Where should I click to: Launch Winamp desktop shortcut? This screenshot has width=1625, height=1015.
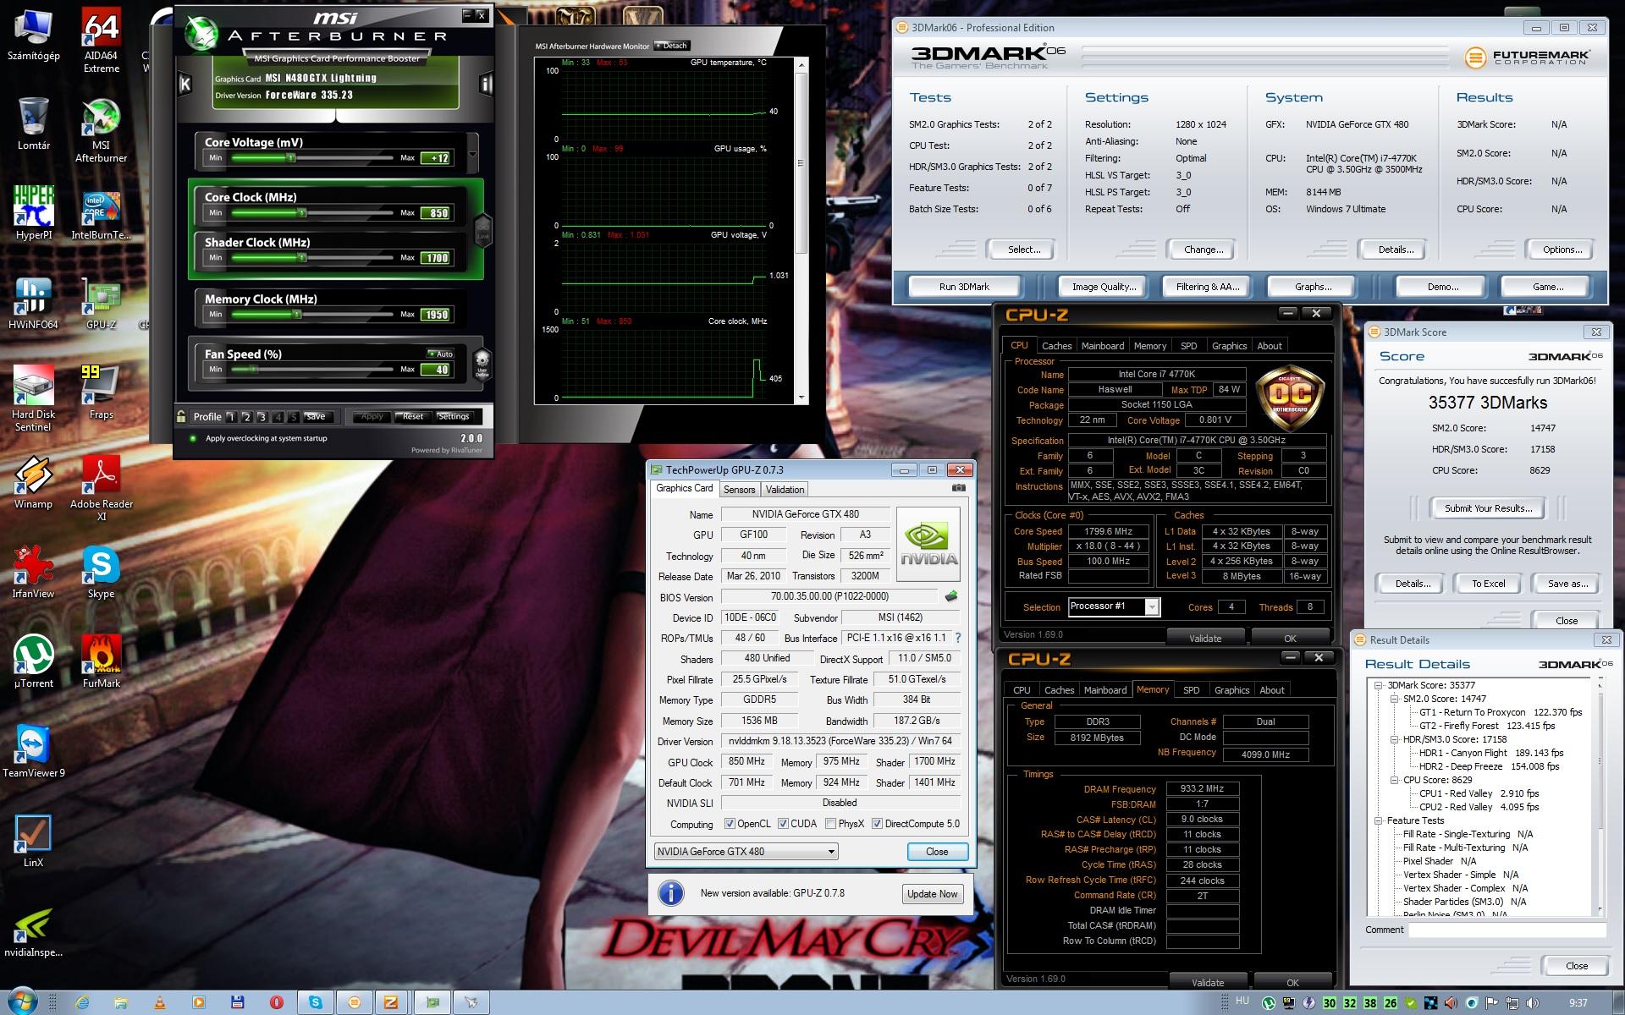point(33,483)
